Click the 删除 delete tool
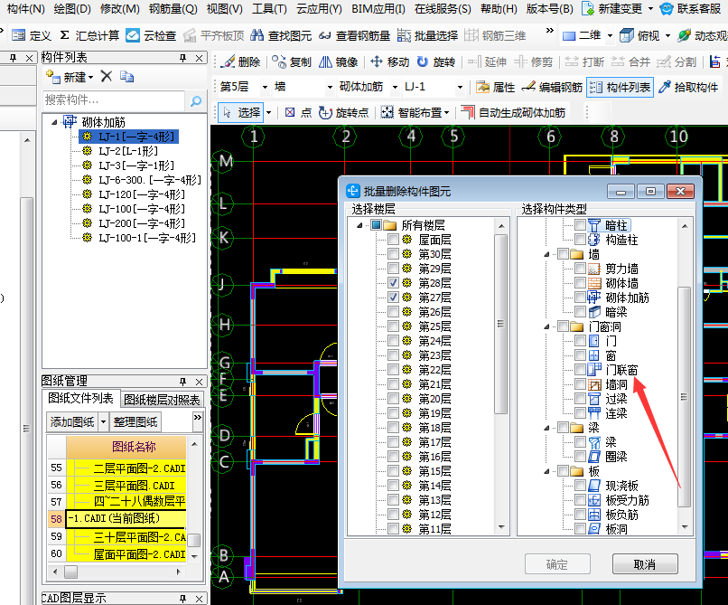728x605 pixels. (241, 61)
